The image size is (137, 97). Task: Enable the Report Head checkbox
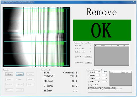point(88,85)
